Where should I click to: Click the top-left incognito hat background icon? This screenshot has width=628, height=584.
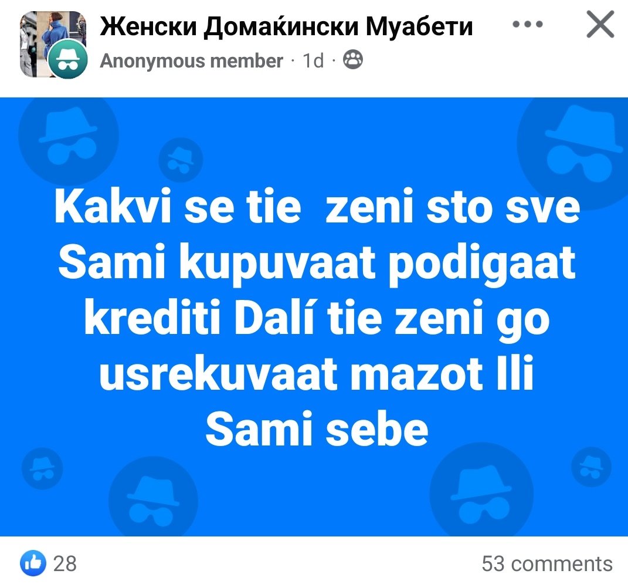tap(69, 136)
